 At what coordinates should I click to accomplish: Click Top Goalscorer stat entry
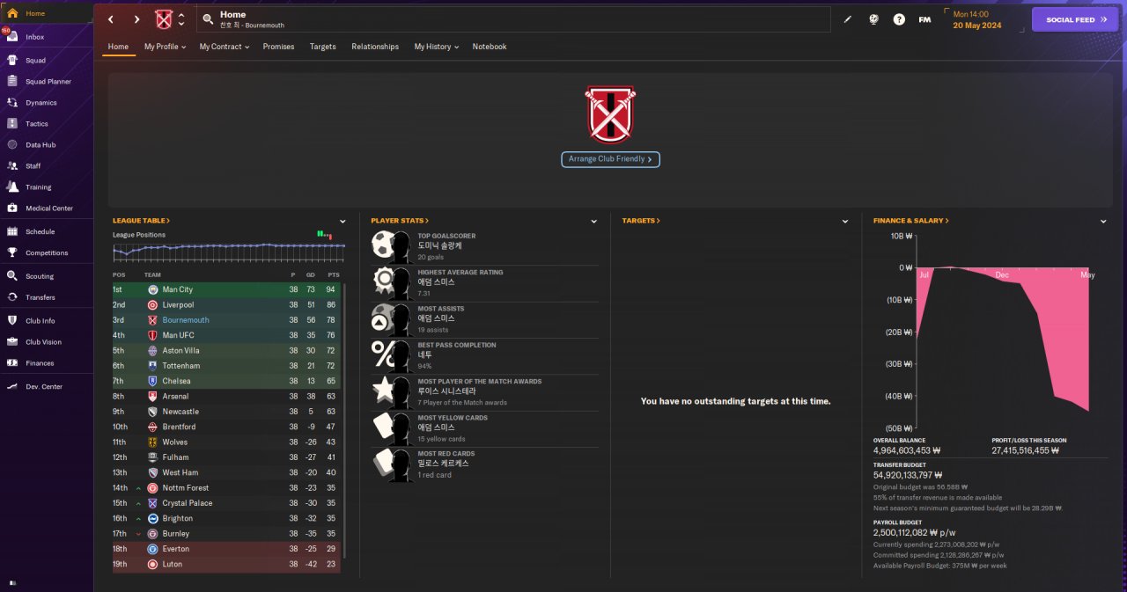point(484,247)
